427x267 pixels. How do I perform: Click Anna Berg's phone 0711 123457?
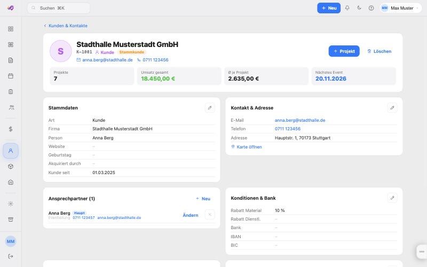click(84, 218)
